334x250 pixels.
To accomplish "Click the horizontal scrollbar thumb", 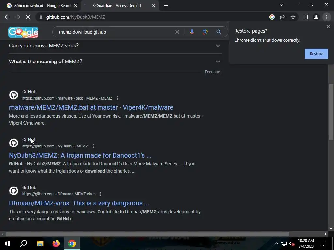I will 147,234.
